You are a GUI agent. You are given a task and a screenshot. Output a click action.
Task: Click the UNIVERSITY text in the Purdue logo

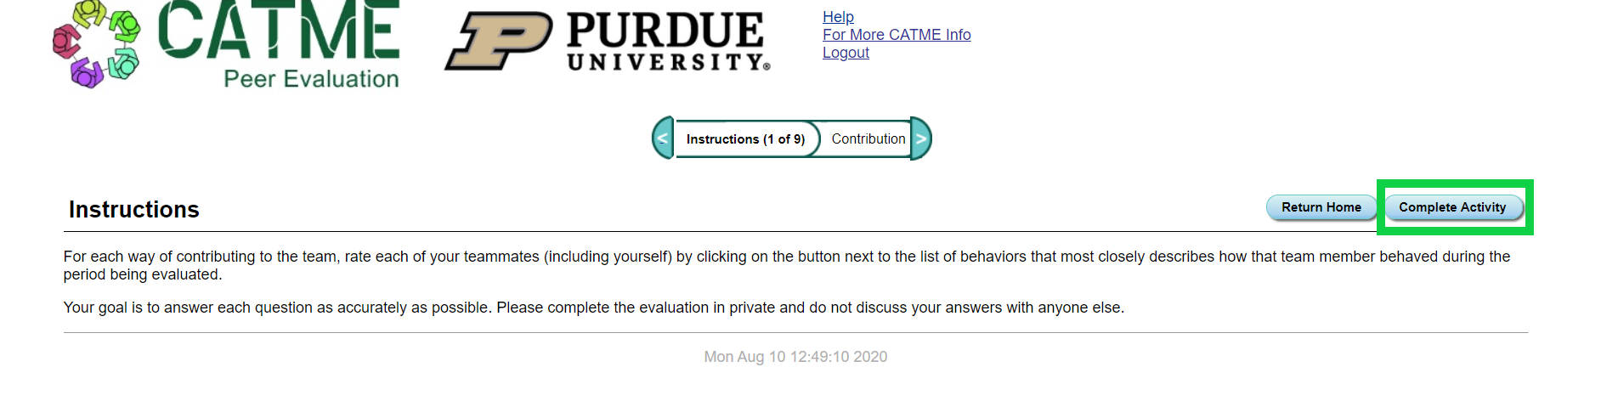pos(668,62)
